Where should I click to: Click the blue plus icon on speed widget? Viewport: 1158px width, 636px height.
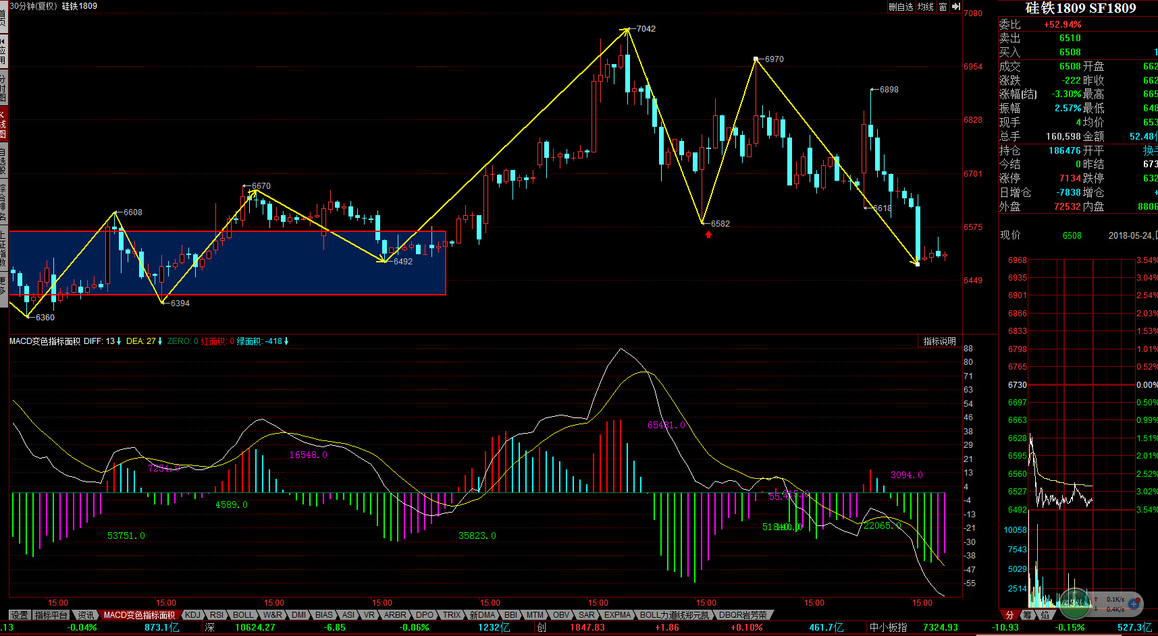(x=1134, y=604)
